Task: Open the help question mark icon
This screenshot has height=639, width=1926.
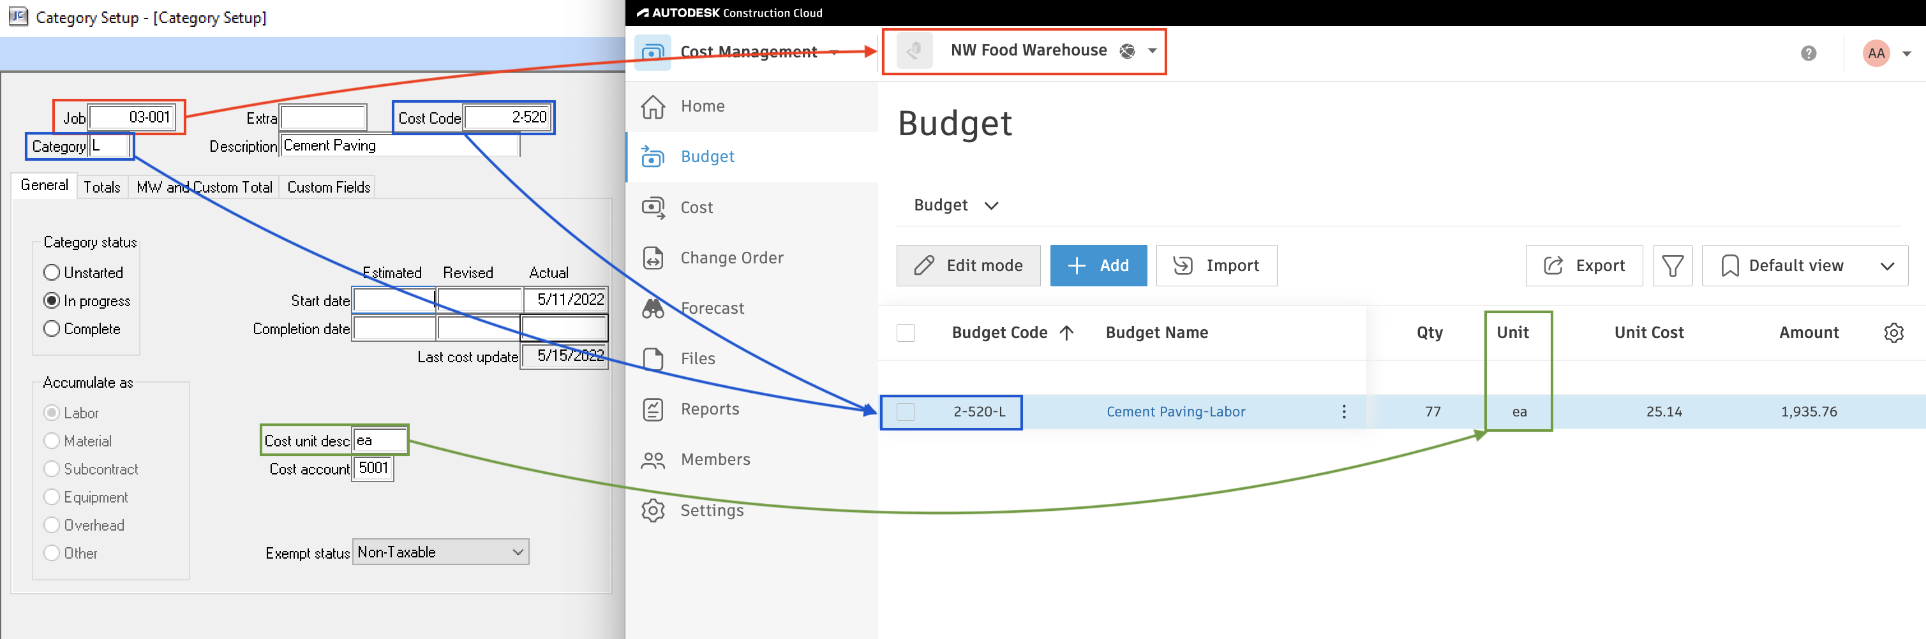Action: click(x=1808, y=53)
